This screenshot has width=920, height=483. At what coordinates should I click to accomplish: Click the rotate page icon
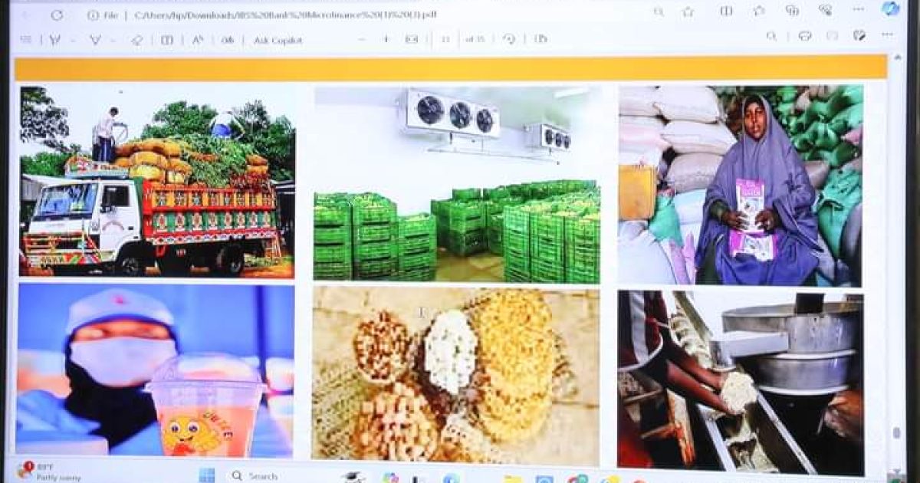[509, 39]
